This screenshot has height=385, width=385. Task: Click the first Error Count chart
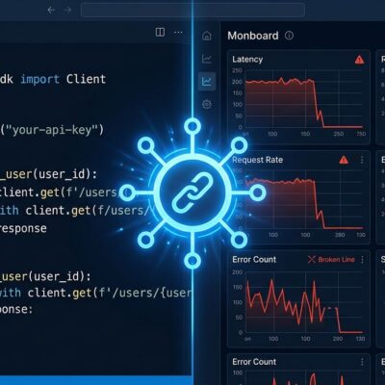[x=304, y=301]
